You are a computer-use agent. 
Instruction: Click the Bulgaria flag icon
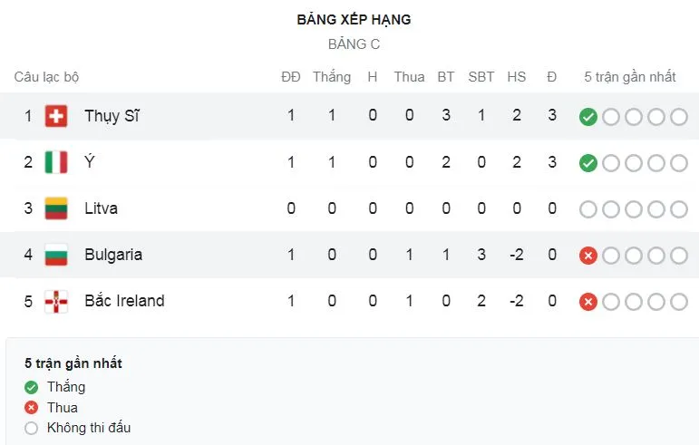(x=56, y=255)
